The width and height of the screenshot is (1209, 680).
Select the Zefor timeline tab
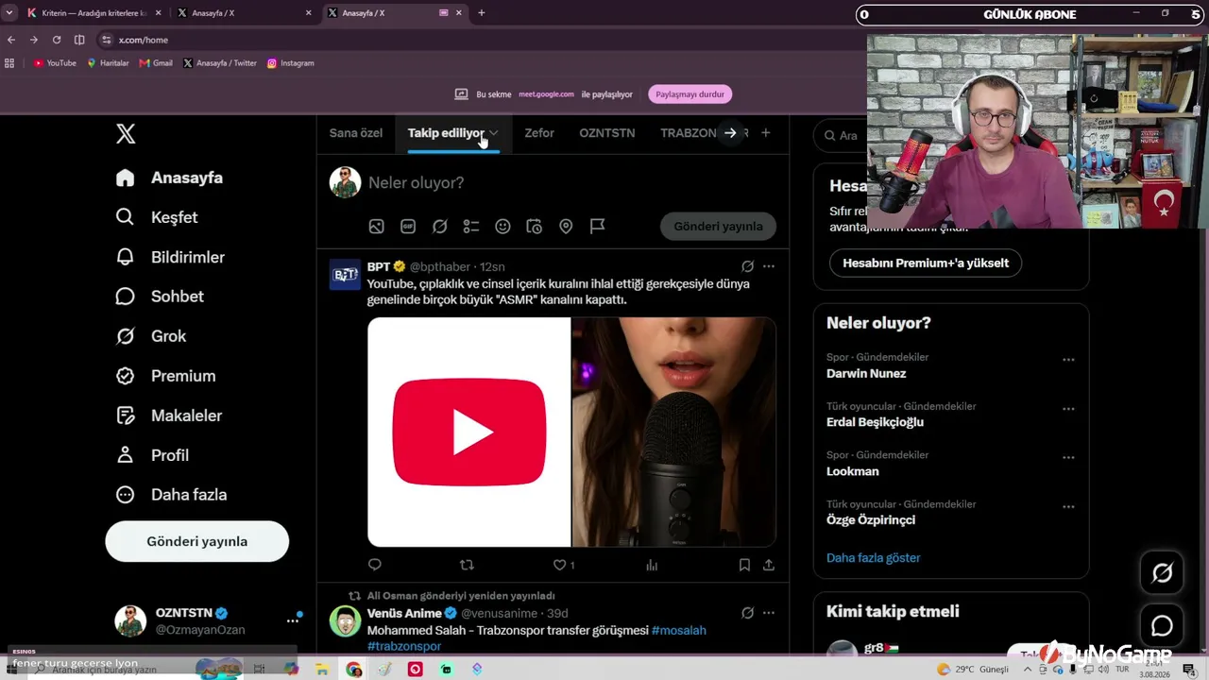point(539,133)
